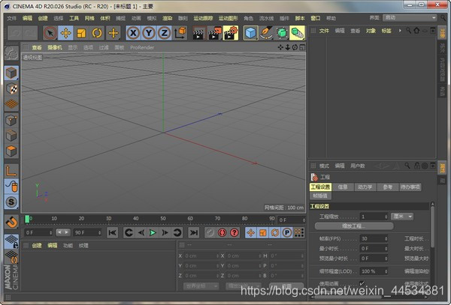Click the FPS value field showing 30
Viewport: 451px width, 305px height.
pyautogui.click(x=374, y=238)
